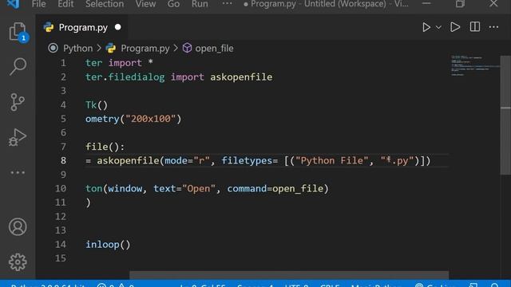Screen dimensions: 511x287
Task: Click the "Python File" string on line 8
Action: coord(332,161)
